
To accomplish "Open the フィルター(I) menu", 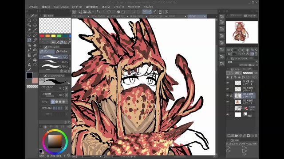I will [119, 7].
